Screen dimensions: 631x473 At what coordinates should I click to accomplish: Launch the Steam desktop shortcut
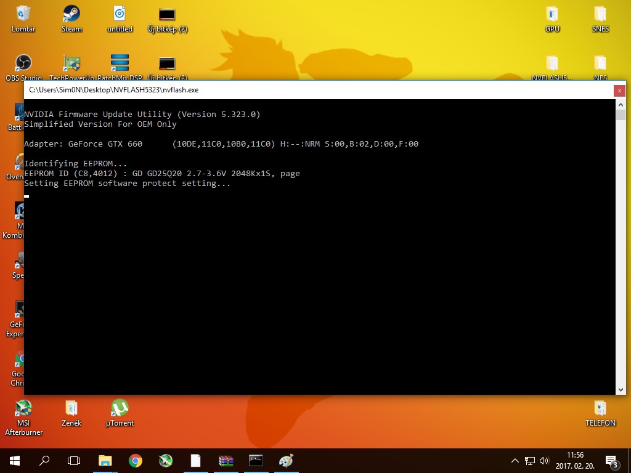coord(71,18)
